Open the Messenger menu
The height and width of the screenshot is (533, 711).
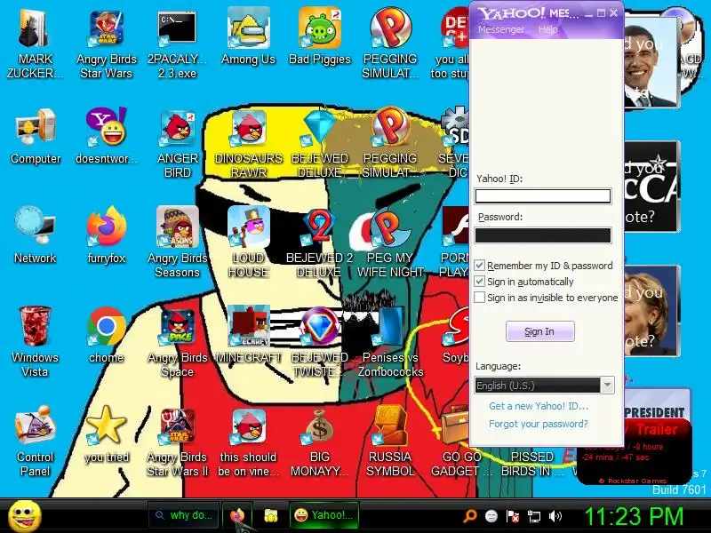pos(501,29)
